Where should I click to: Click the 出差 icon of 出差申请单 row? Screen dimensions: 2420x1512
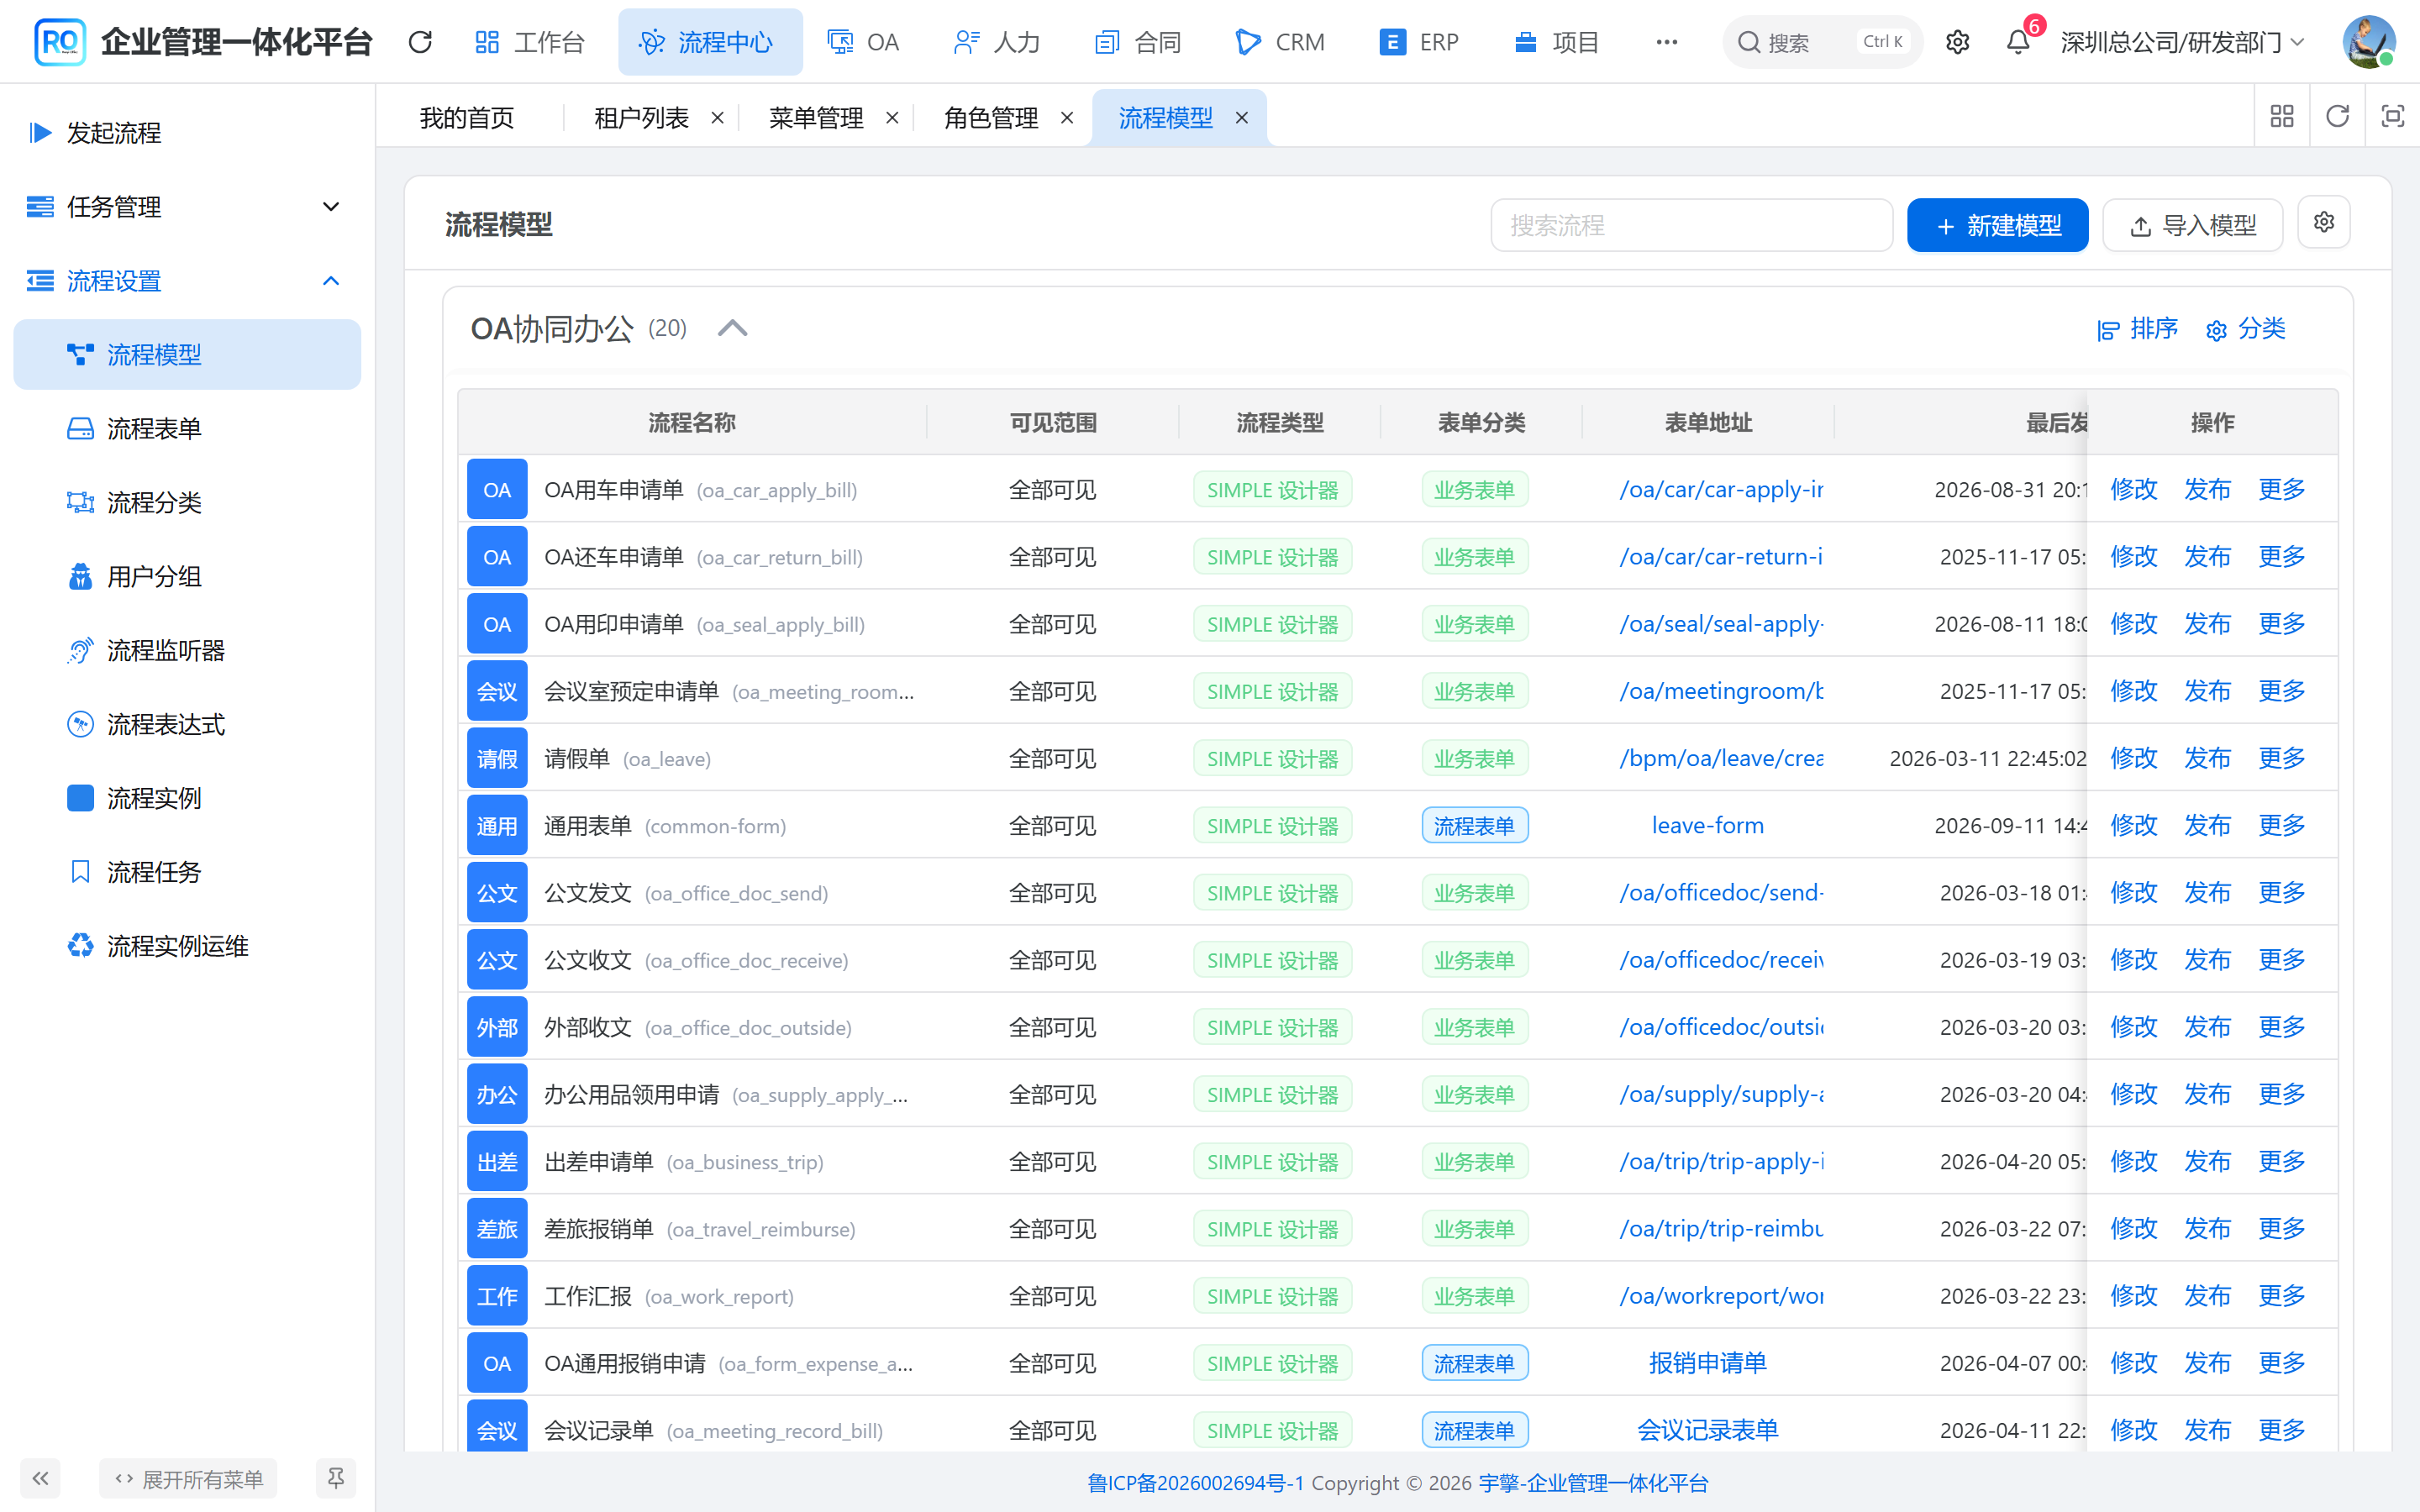click(x=497, y=1161)
